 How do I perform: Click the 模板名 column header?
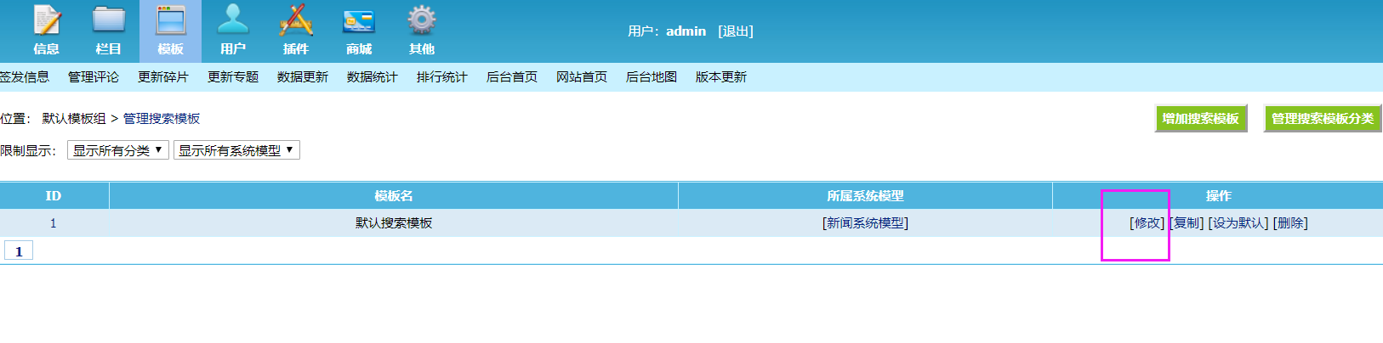394,196
